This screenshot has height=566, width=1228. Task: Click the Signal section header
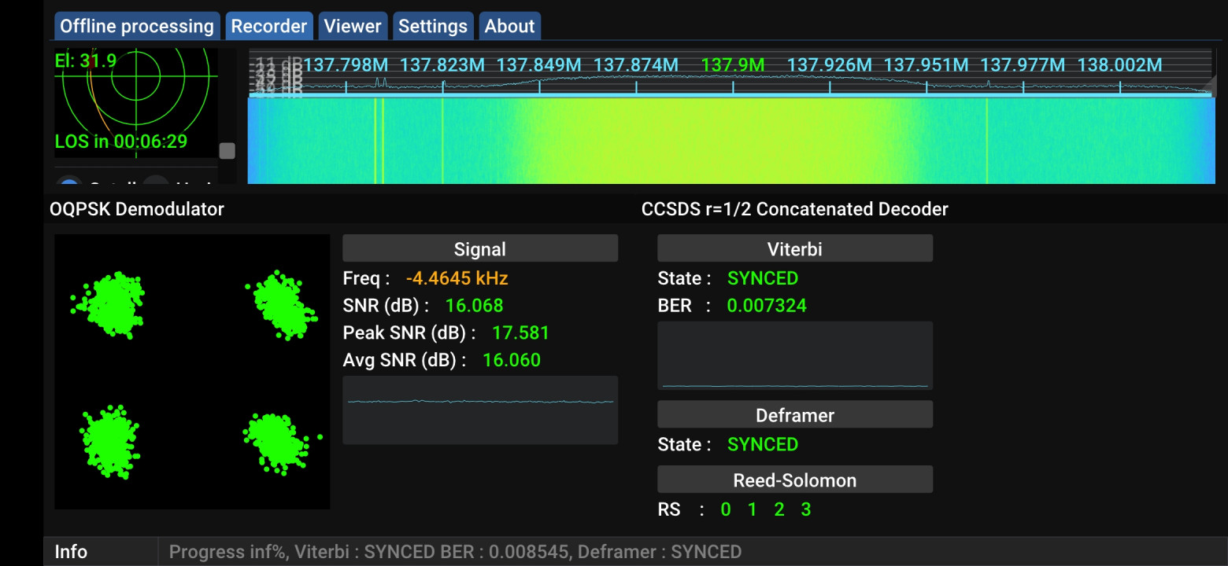[x=480, y=249]
